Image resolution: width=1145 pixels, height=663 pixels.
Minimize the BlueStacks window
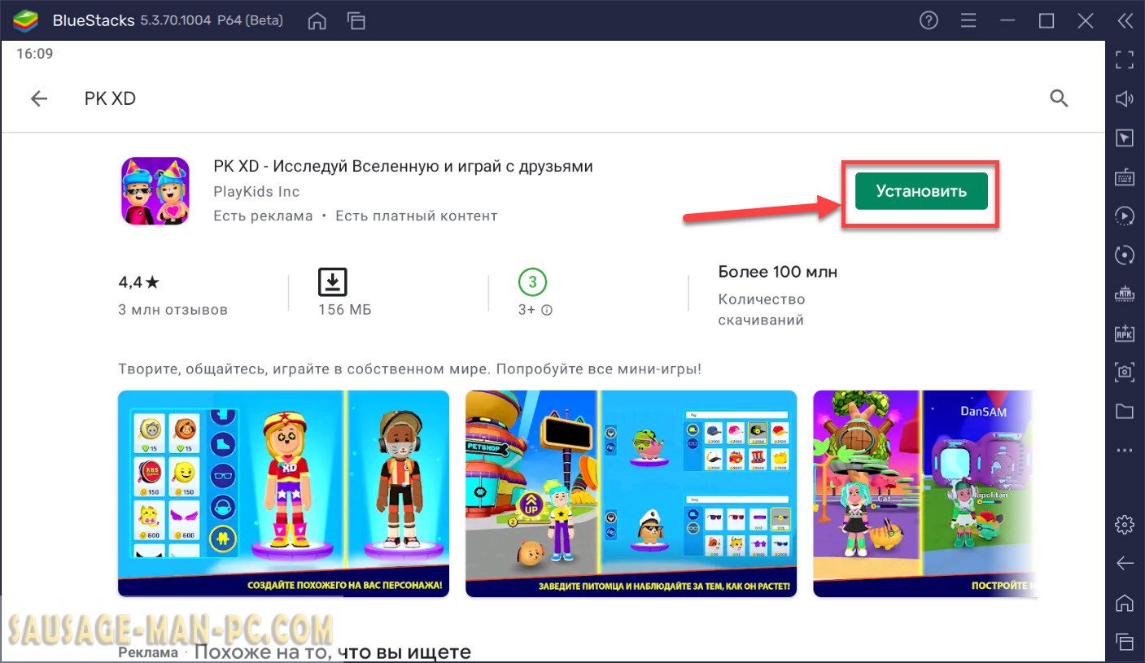pyautogui.click(x=1007, y=20)
